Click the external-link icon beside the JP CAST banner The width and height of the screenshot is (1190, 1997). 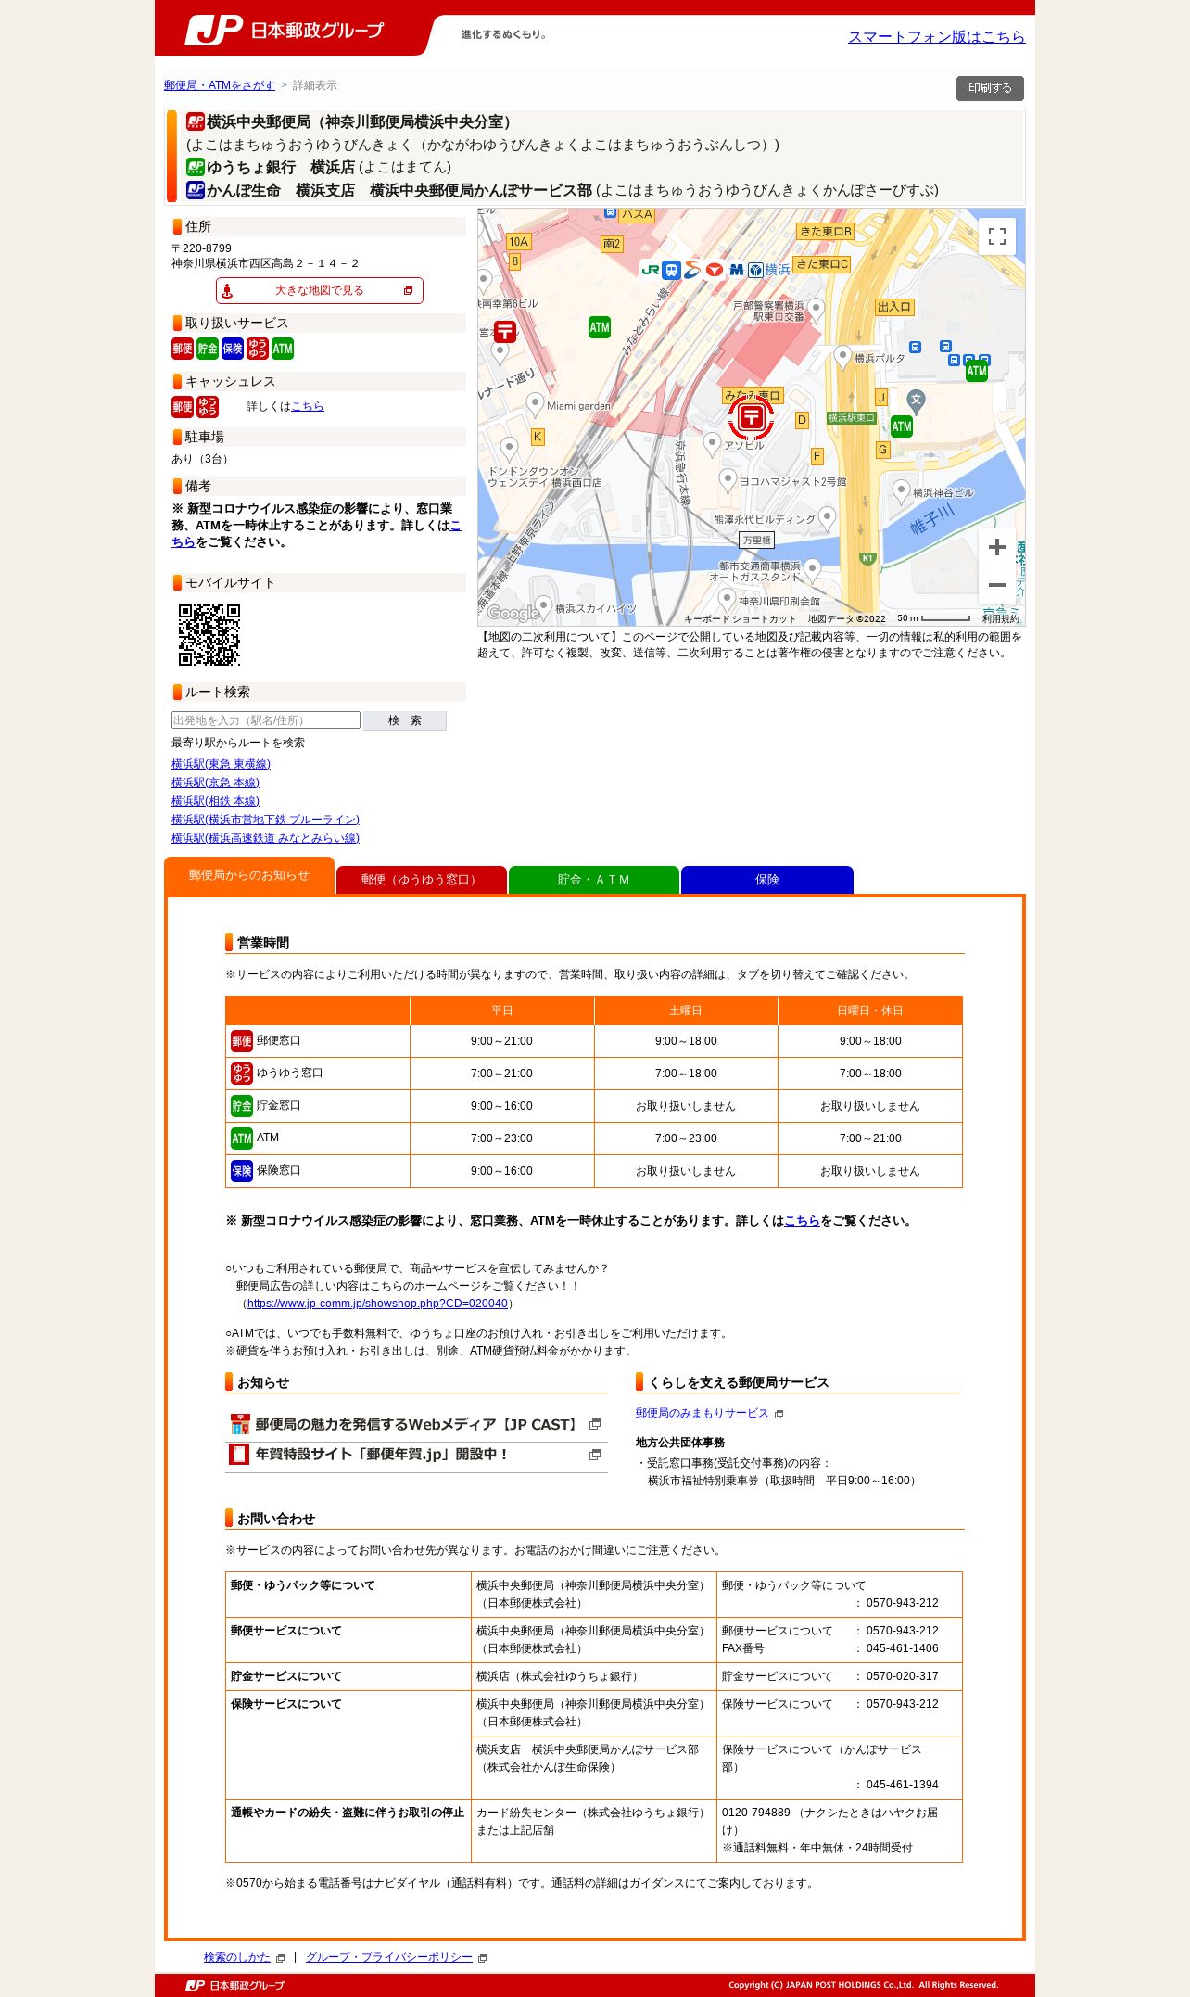[x=595, y=1424]
